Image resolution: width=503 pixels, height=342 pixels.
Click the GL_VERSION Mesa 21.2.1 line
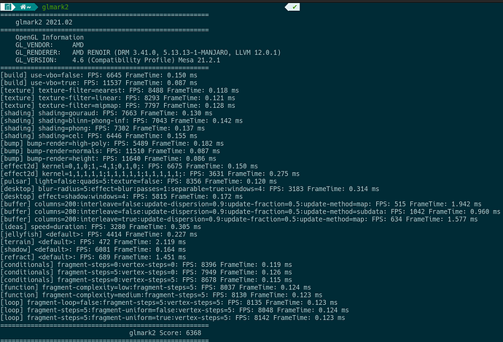pos(117,60)
